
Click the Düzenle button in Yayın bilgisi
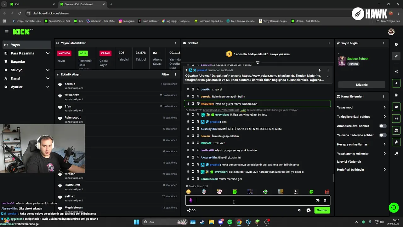[362, 85]
